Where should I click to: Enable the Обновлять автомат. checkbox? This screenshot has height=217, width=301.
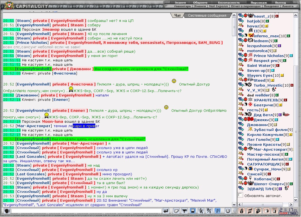pyautogui.click(x=240, y=195)
